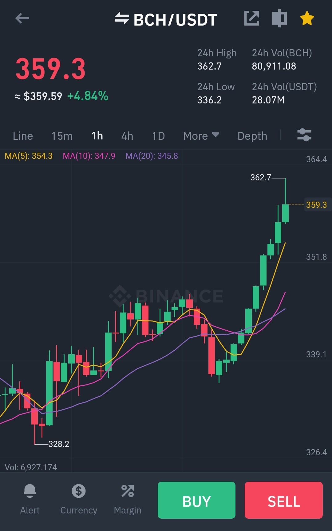Tap the red SELL button
This screenshot has height=531, width=332.
click(x=284, y=500)
